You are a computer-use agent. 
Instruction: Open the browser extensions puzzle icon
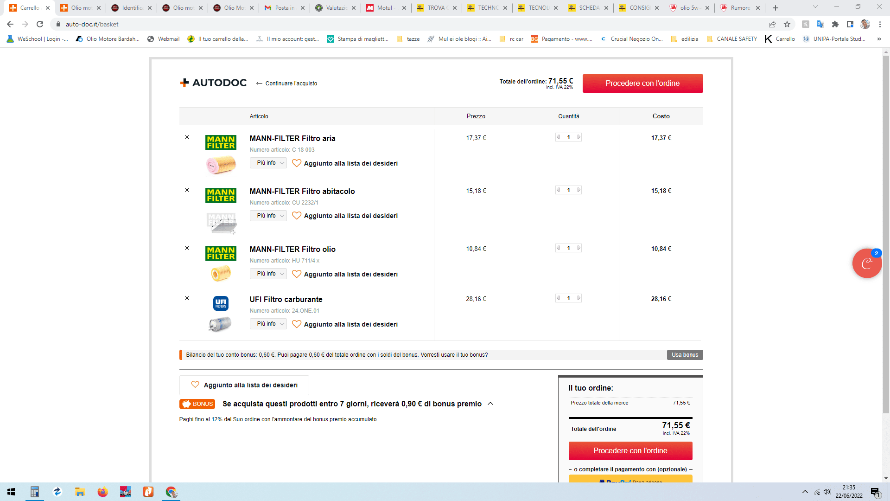click(x=835, y=24)
